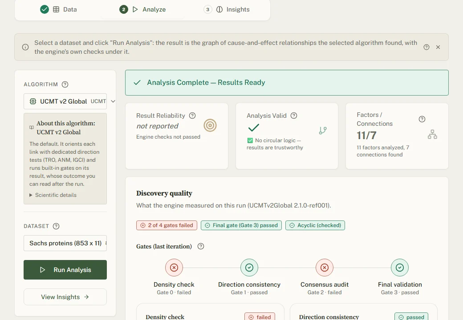This screenshot has width=463, height=320.
Task: Click the info icon in the instruction banner
Action: 25,47
